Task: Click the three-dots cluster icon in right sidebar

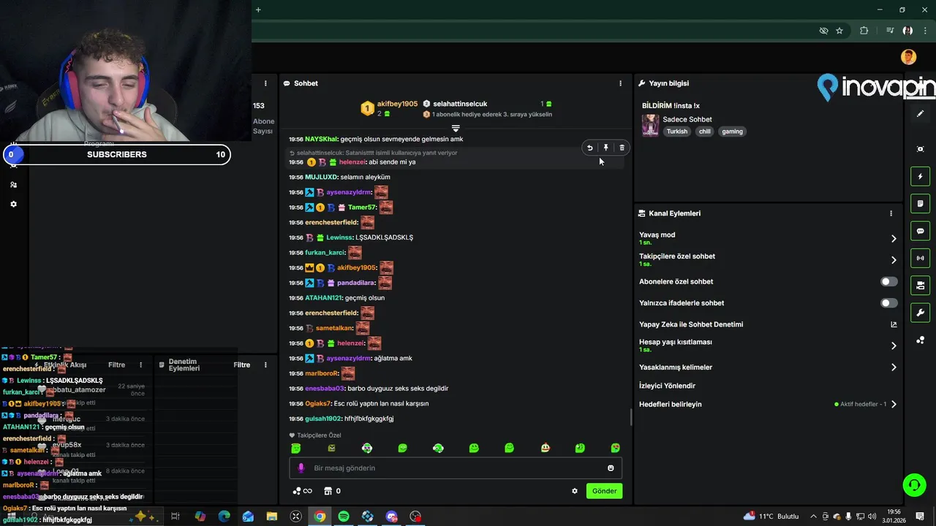Action: coord(920,340)
